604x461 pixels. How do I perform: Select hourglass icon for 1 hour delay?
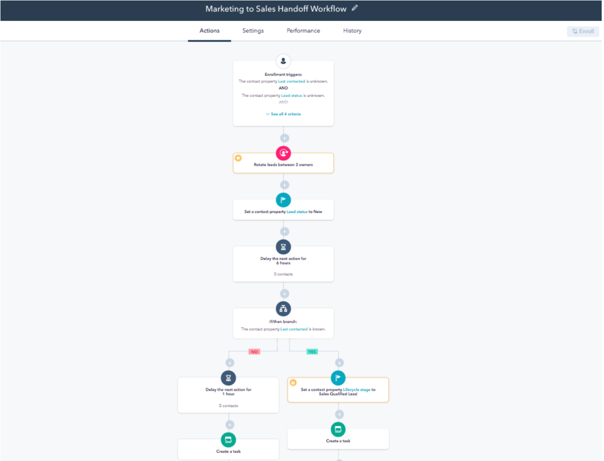point(228,378)
